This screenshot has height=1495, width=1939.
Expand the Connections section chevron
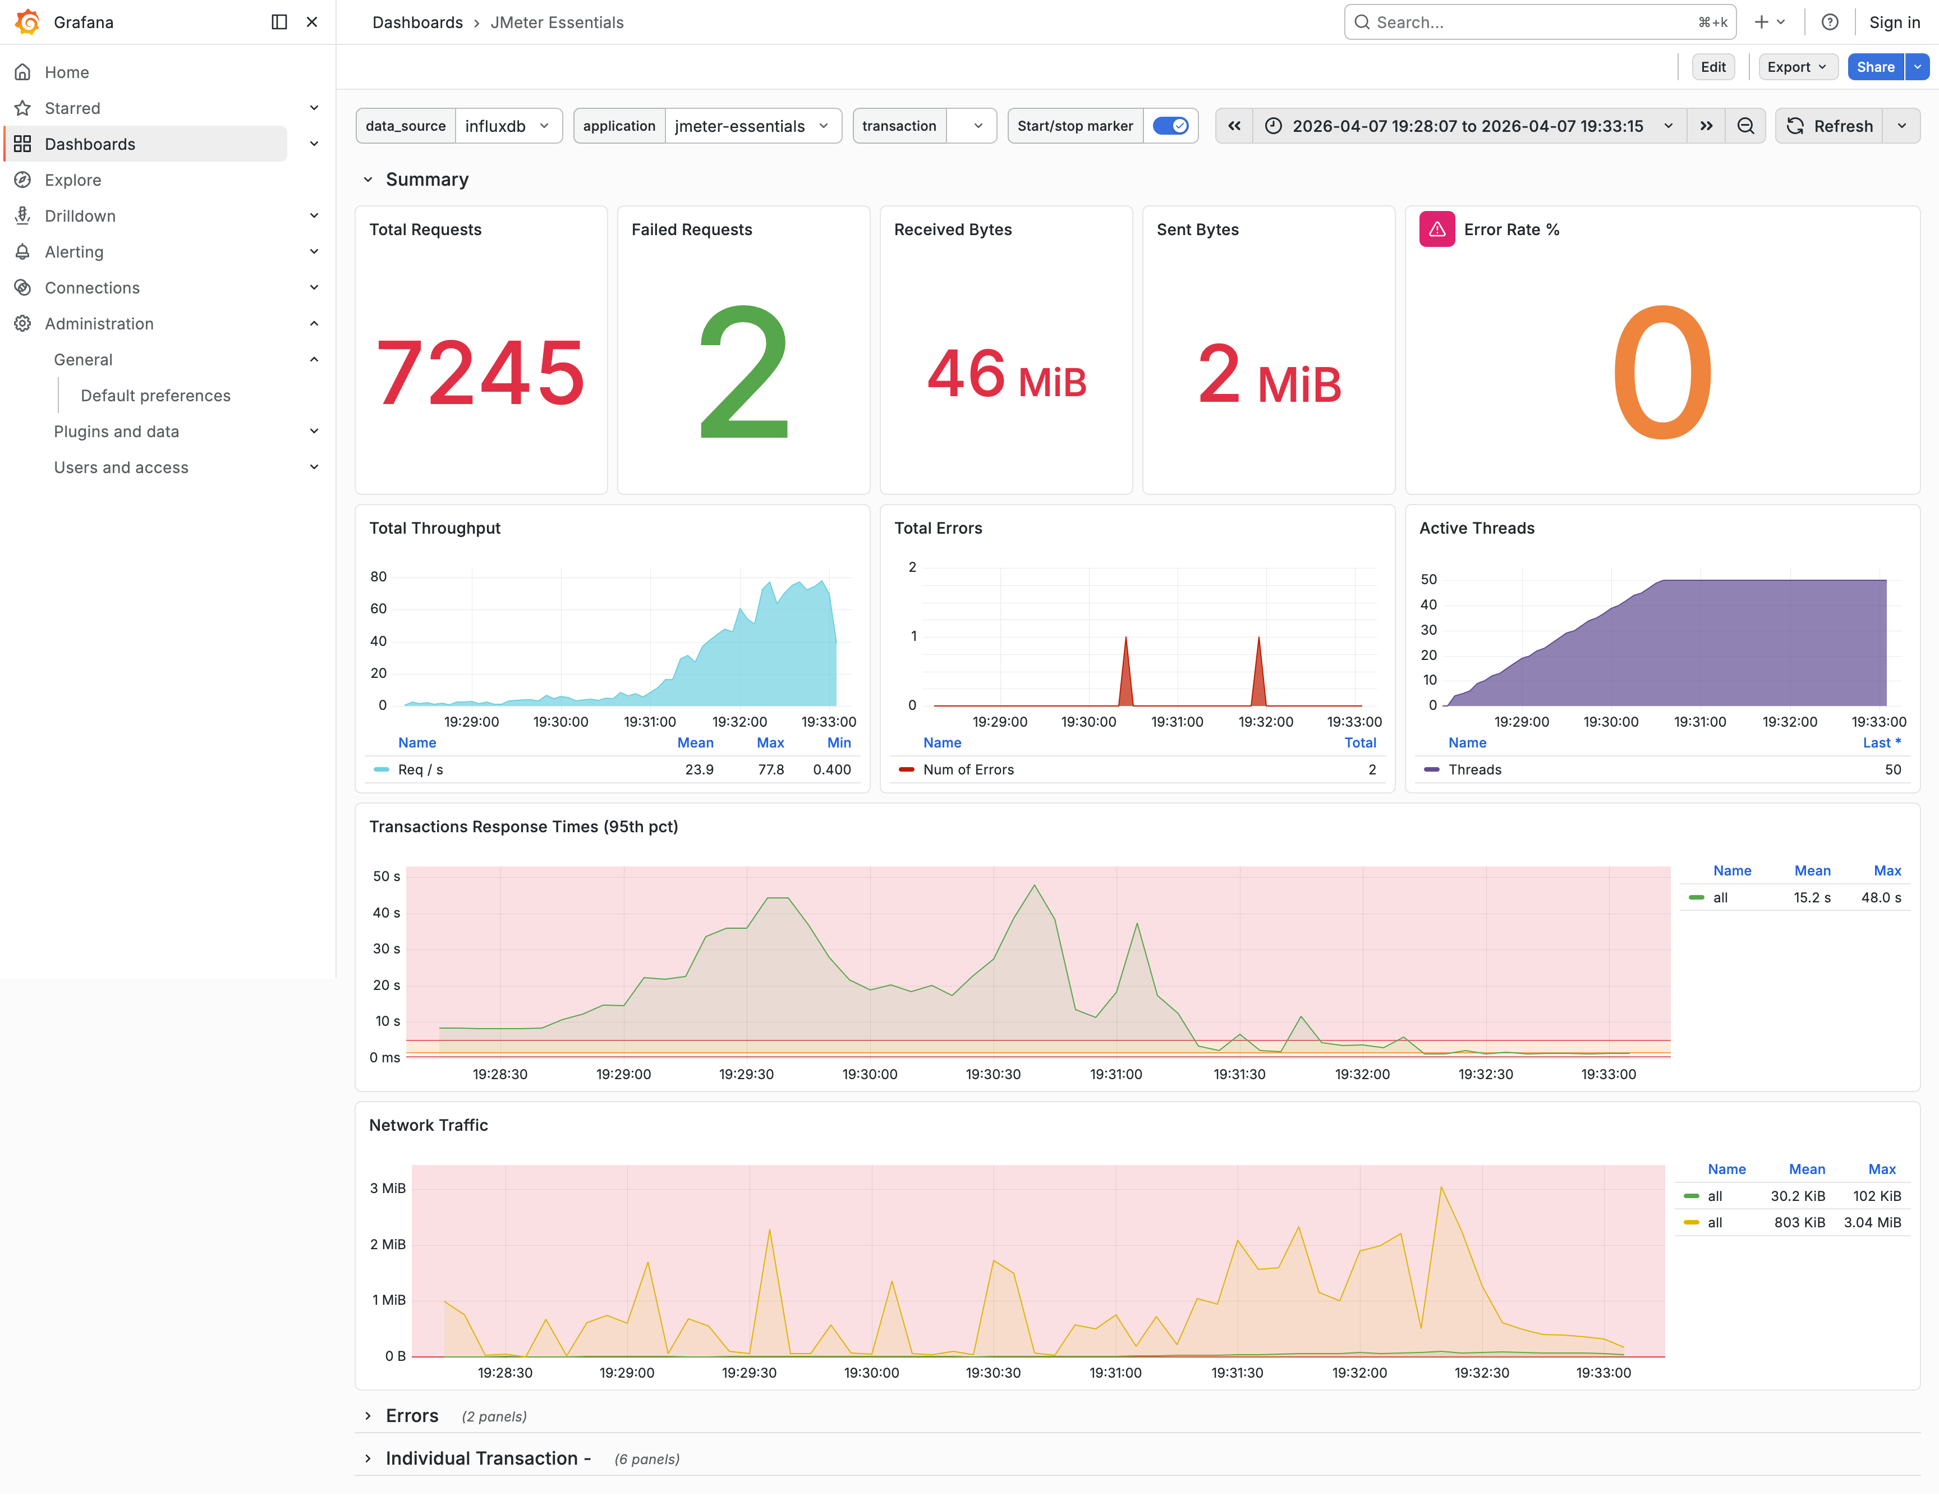click(x=314, y=288)
